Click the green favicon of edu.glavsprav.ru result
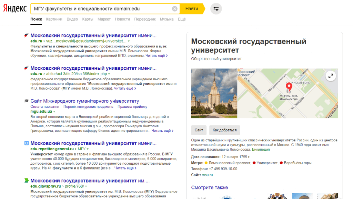This screenshot has width=353, height=199. [26, 180]
